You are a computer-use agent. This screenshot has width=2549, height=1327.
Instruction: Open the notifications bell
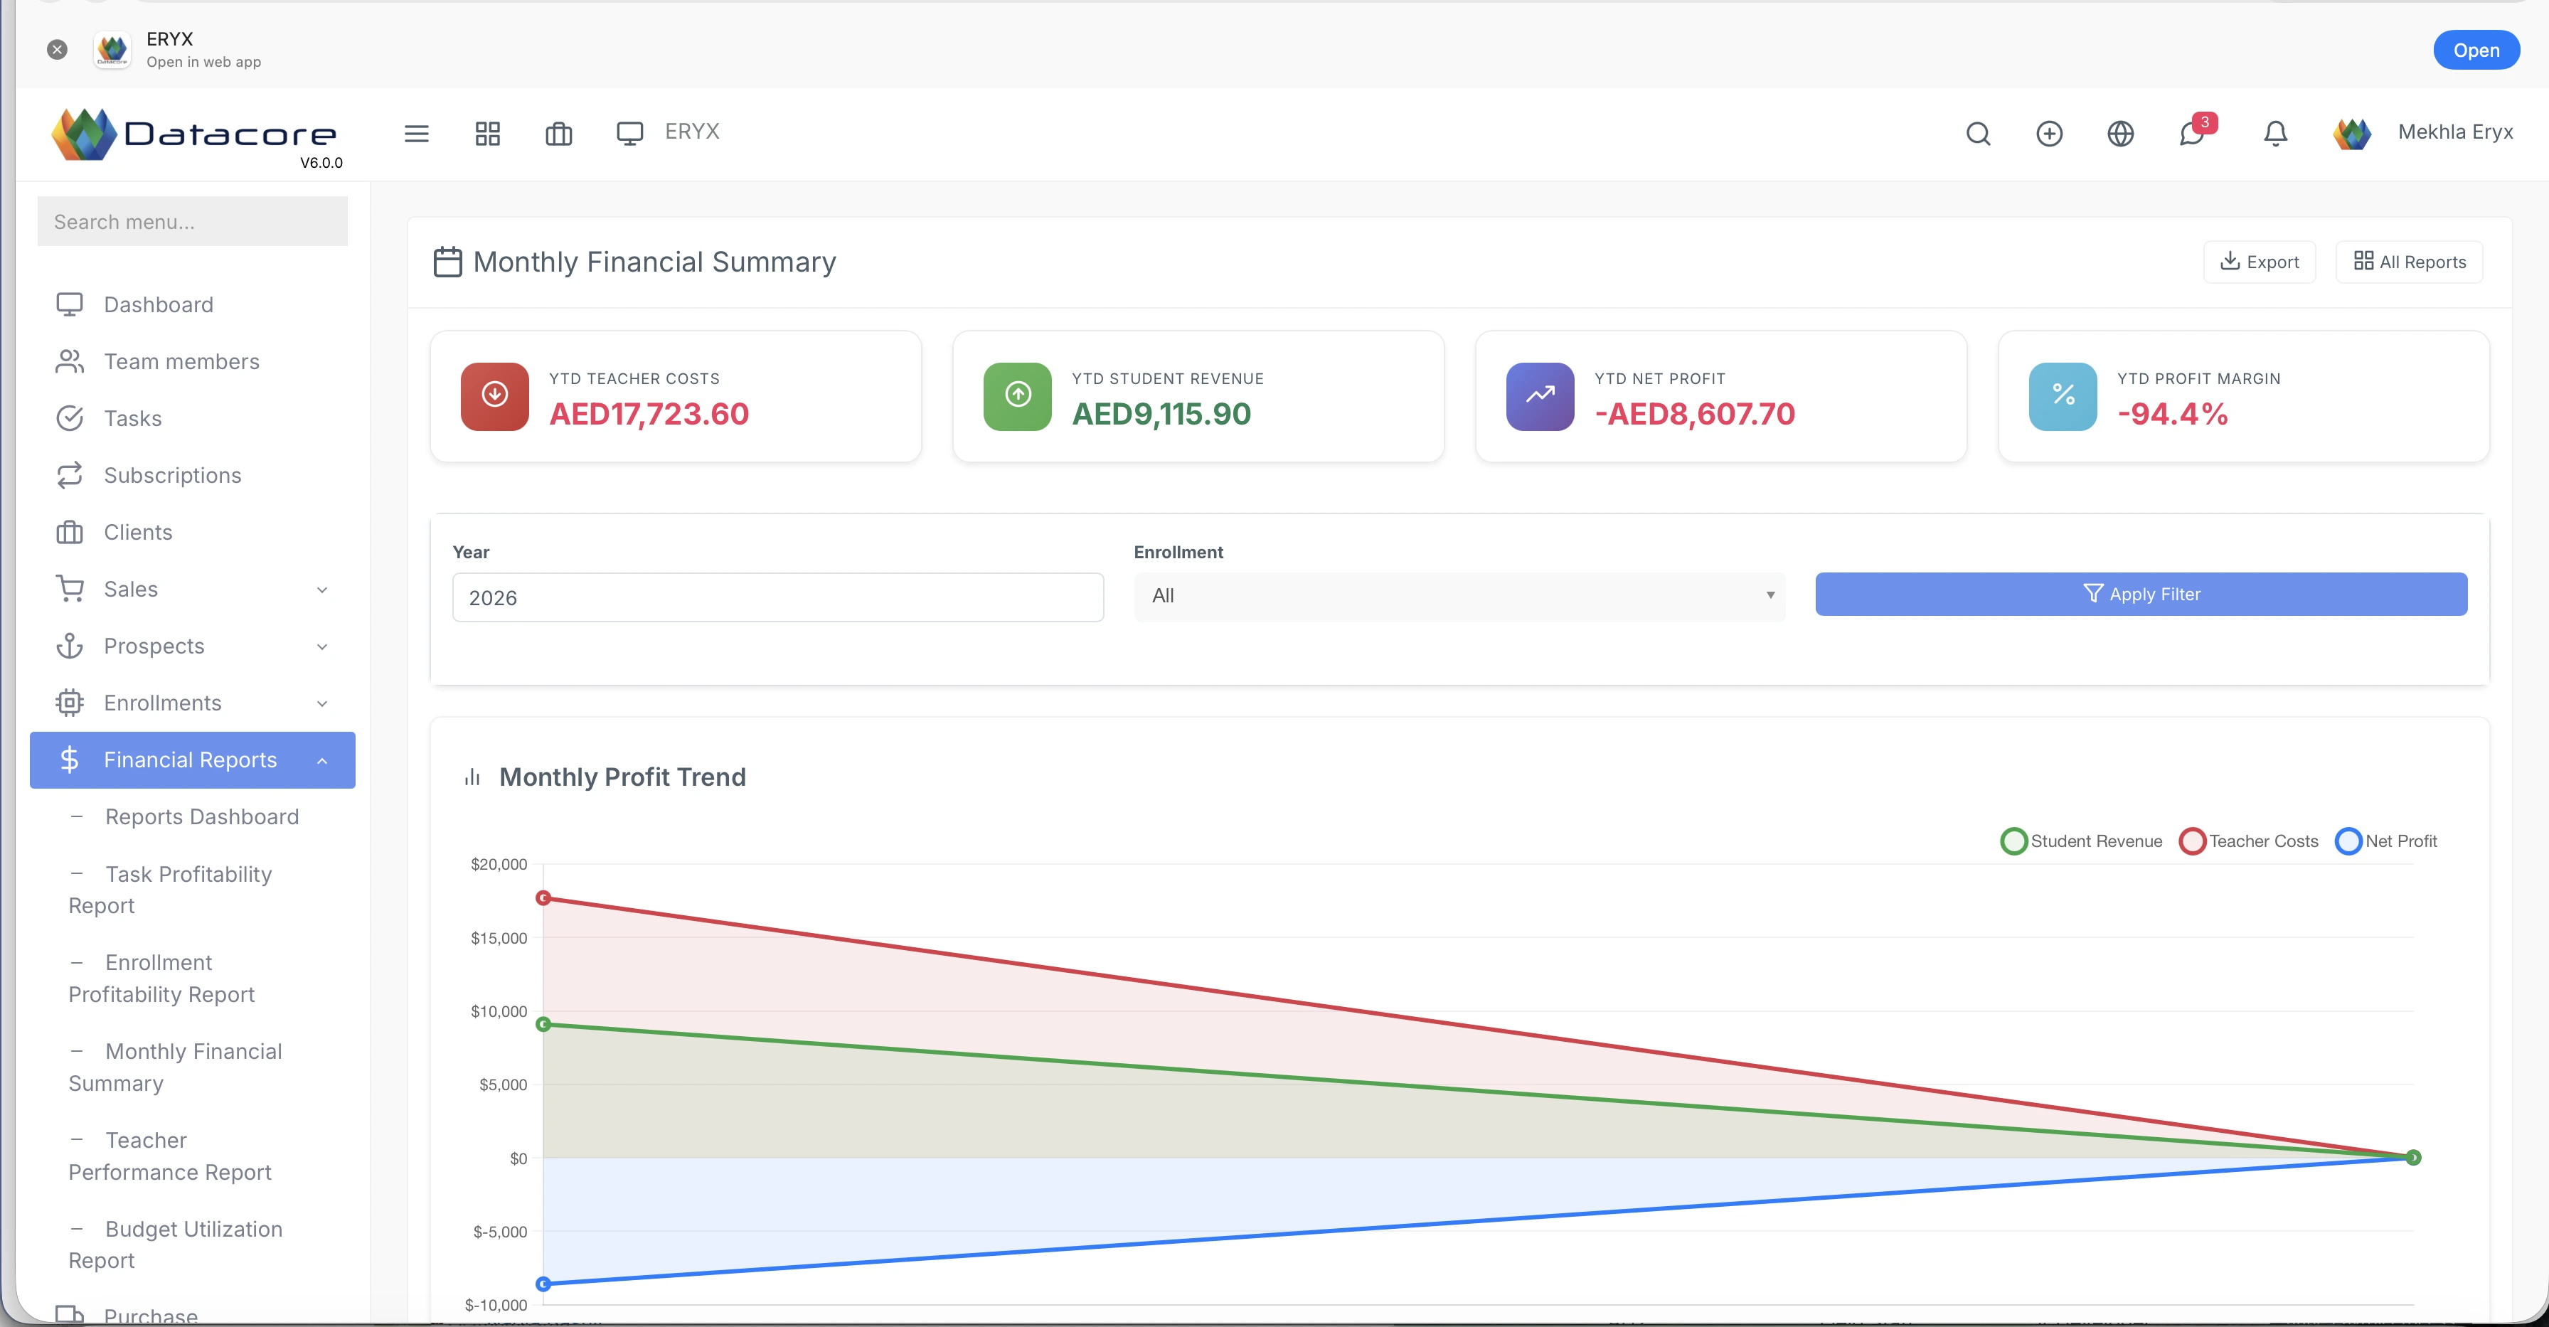(2276, 134)
